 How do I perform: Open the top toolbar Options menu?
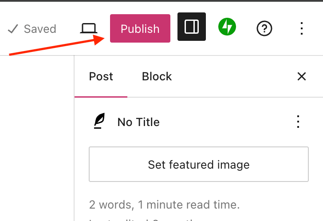coord(302,29)
